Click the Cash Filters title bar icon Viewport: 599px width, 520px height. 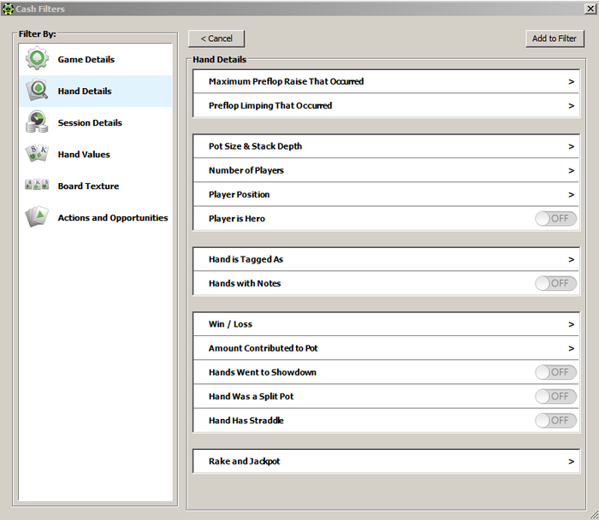pos(9,9)
